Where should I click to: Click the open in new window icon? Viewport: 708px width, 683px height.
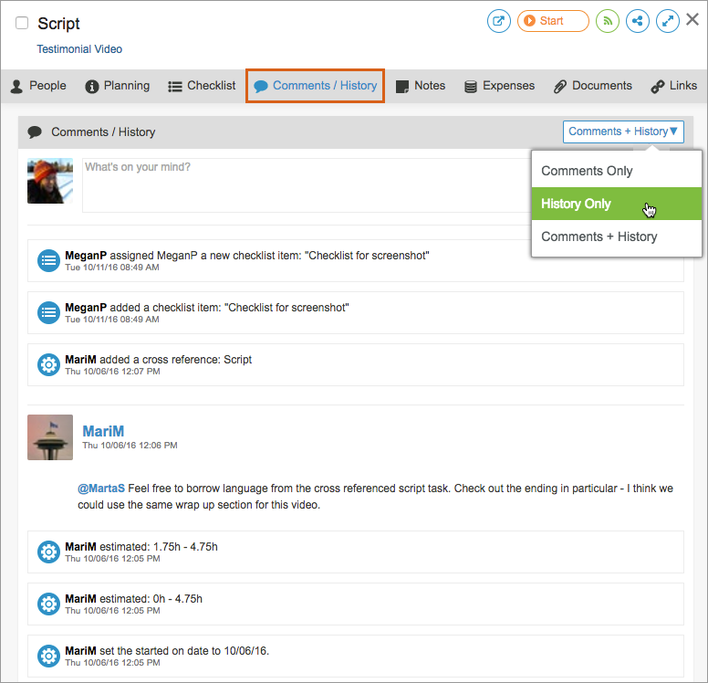click(x=499, y=21)
